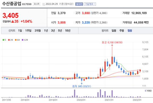Click the +1.04% change value
This screenshot has height=103, width=153.
pyautogui.click(x=26, y=21)
